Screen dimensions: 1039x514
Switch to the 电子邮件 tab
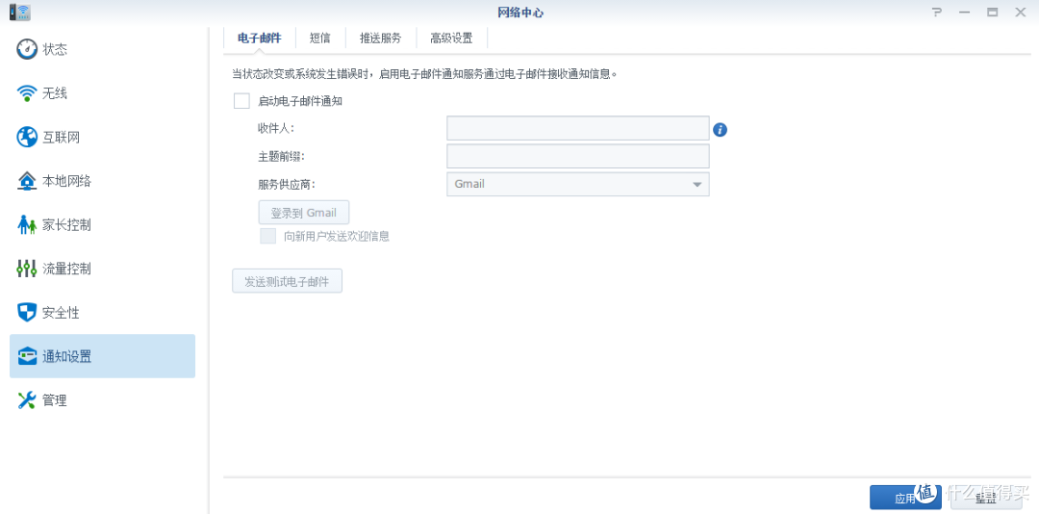(x=259, y=38)
